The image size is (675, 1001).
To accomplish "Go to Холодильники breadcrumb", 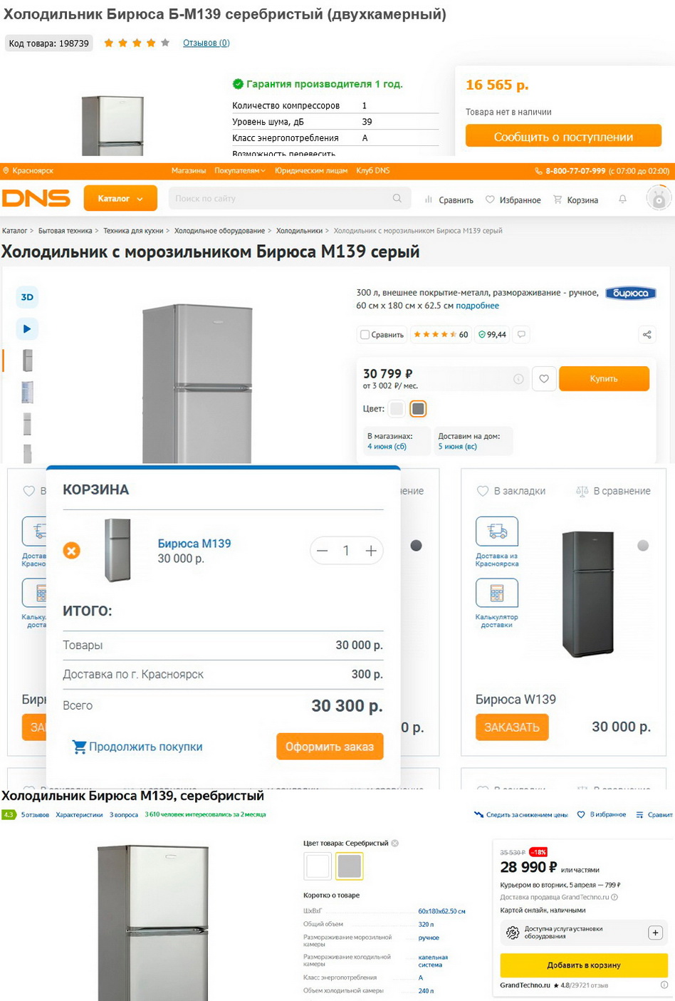I will pyautogui.click(x=299, y=231).
